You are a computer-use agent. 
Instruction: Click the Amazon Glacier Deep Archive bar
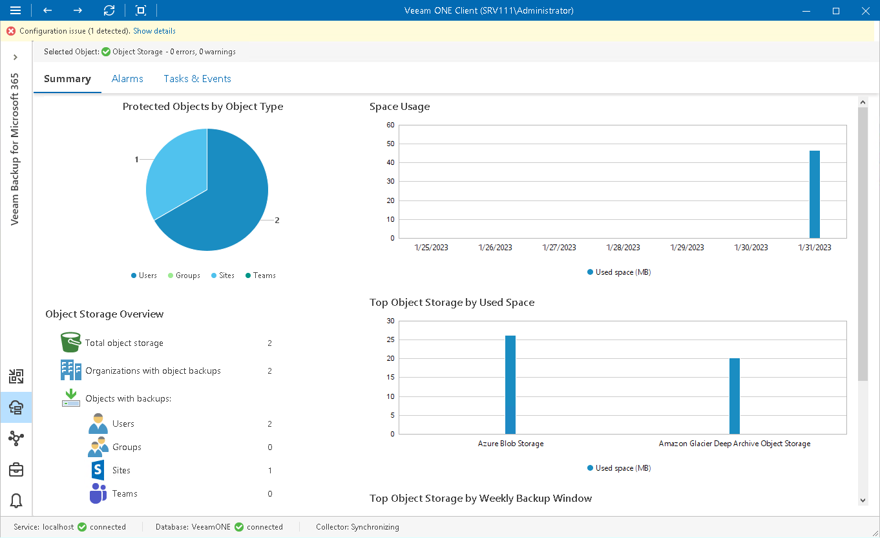pos(735,396)
